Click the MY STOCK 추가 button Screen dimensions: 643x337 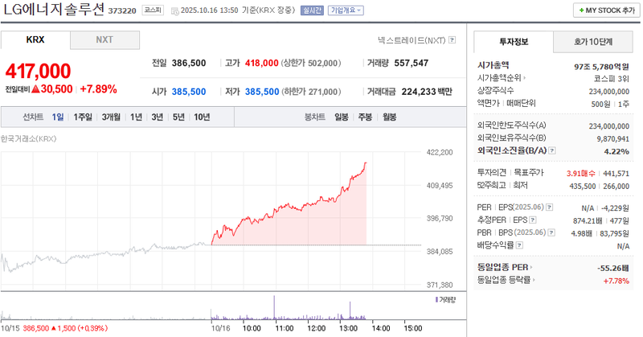pos(607,10)
